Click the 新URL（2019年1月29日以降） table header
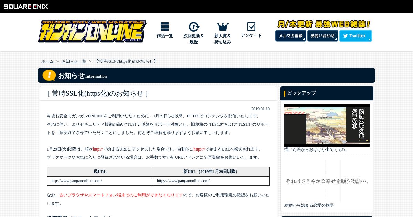 (211, 172)
